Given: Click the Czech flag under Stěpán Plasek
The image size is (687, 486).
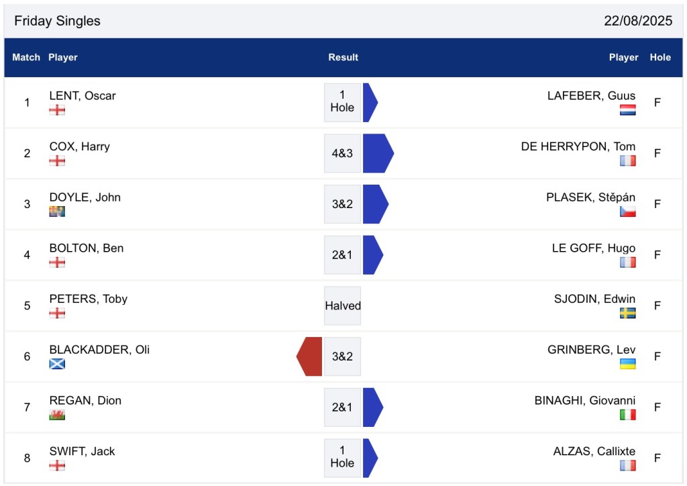Looking at the screenshot, I should point(627,211).
